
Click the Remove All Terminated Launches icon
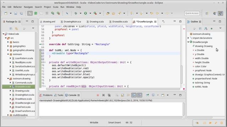click(x=109, y=95)
